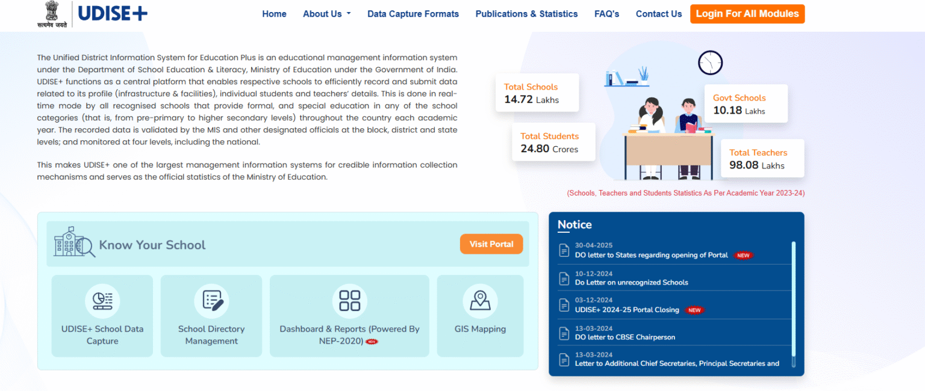This screenshot has height=391, width=925.
Task: Click the document icon next to unrecognized Schools notice
Action: tap(564, 279)
